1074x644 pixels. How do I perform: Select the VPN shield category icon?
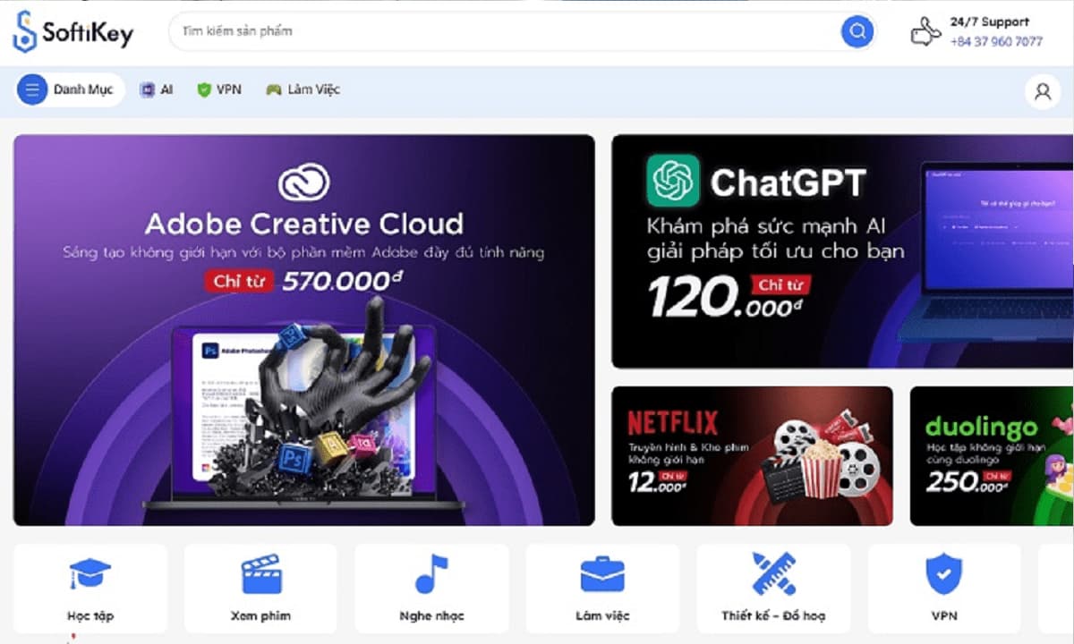point(943,574)
